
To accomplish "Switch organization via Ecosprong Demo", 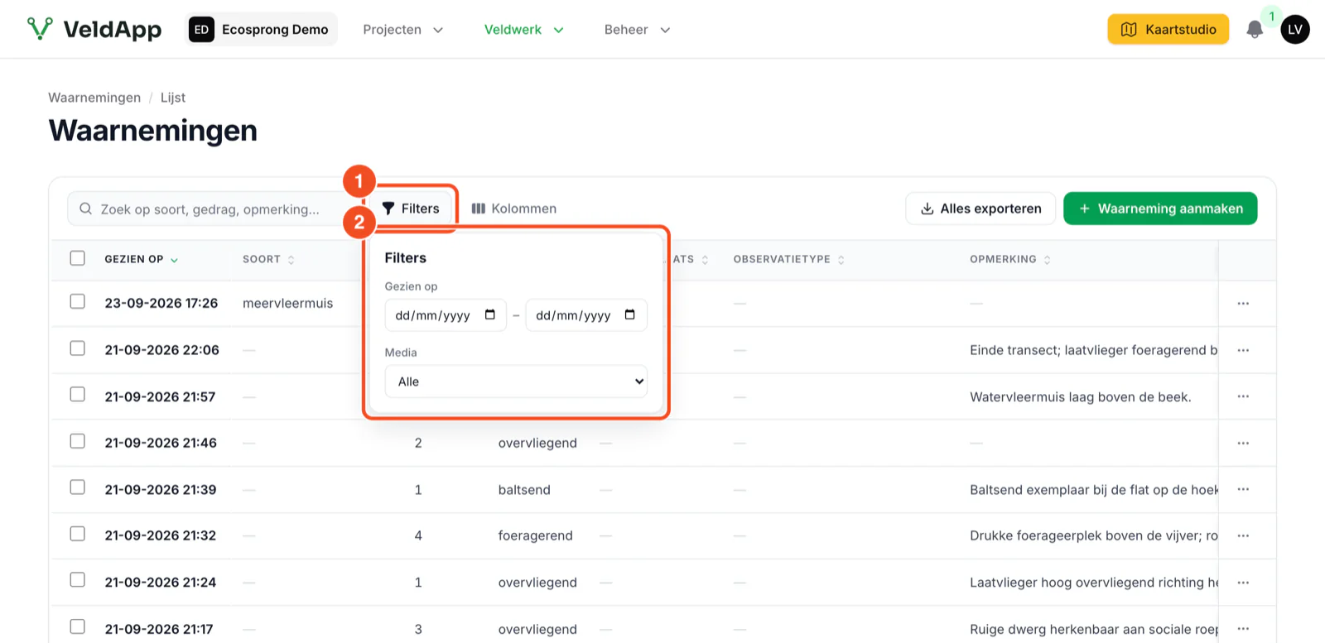I will tap(261, 30).
